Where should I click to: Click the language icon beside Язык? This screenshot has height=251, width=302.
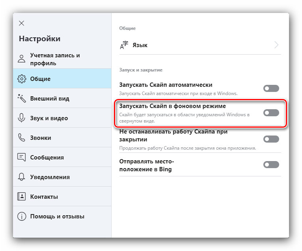point(124,45)
